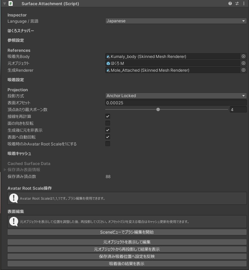This screenshot has width=249, height=270.
Task: Click the Surface Attachment script icon
Action: [x=11, y=3]
